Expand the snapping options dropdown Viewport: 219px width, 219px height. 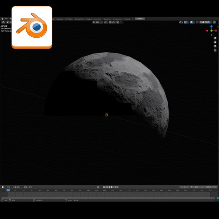pos(114,22)
